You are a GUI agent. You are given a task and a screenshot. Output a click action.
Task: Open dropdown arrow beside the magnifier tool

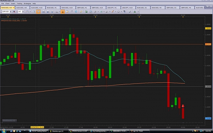pos(98,12)
